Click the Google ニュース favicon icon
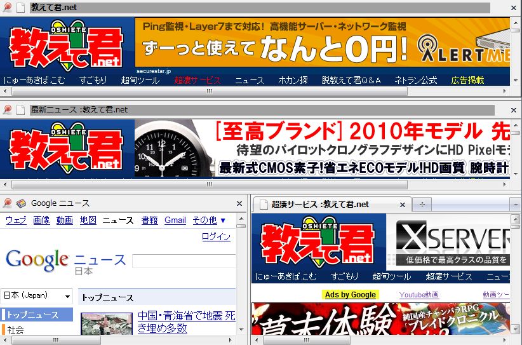The width and height of the screenshot is (522, 345). pyautogui.click(x=21, y=203)
